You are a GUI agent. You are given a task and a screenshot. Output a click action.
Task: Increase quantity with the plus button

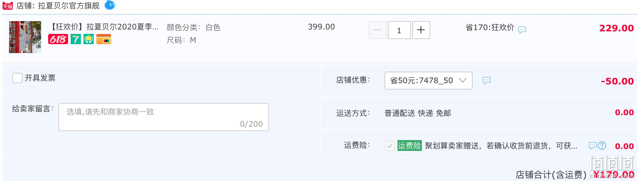pos(421,30)
